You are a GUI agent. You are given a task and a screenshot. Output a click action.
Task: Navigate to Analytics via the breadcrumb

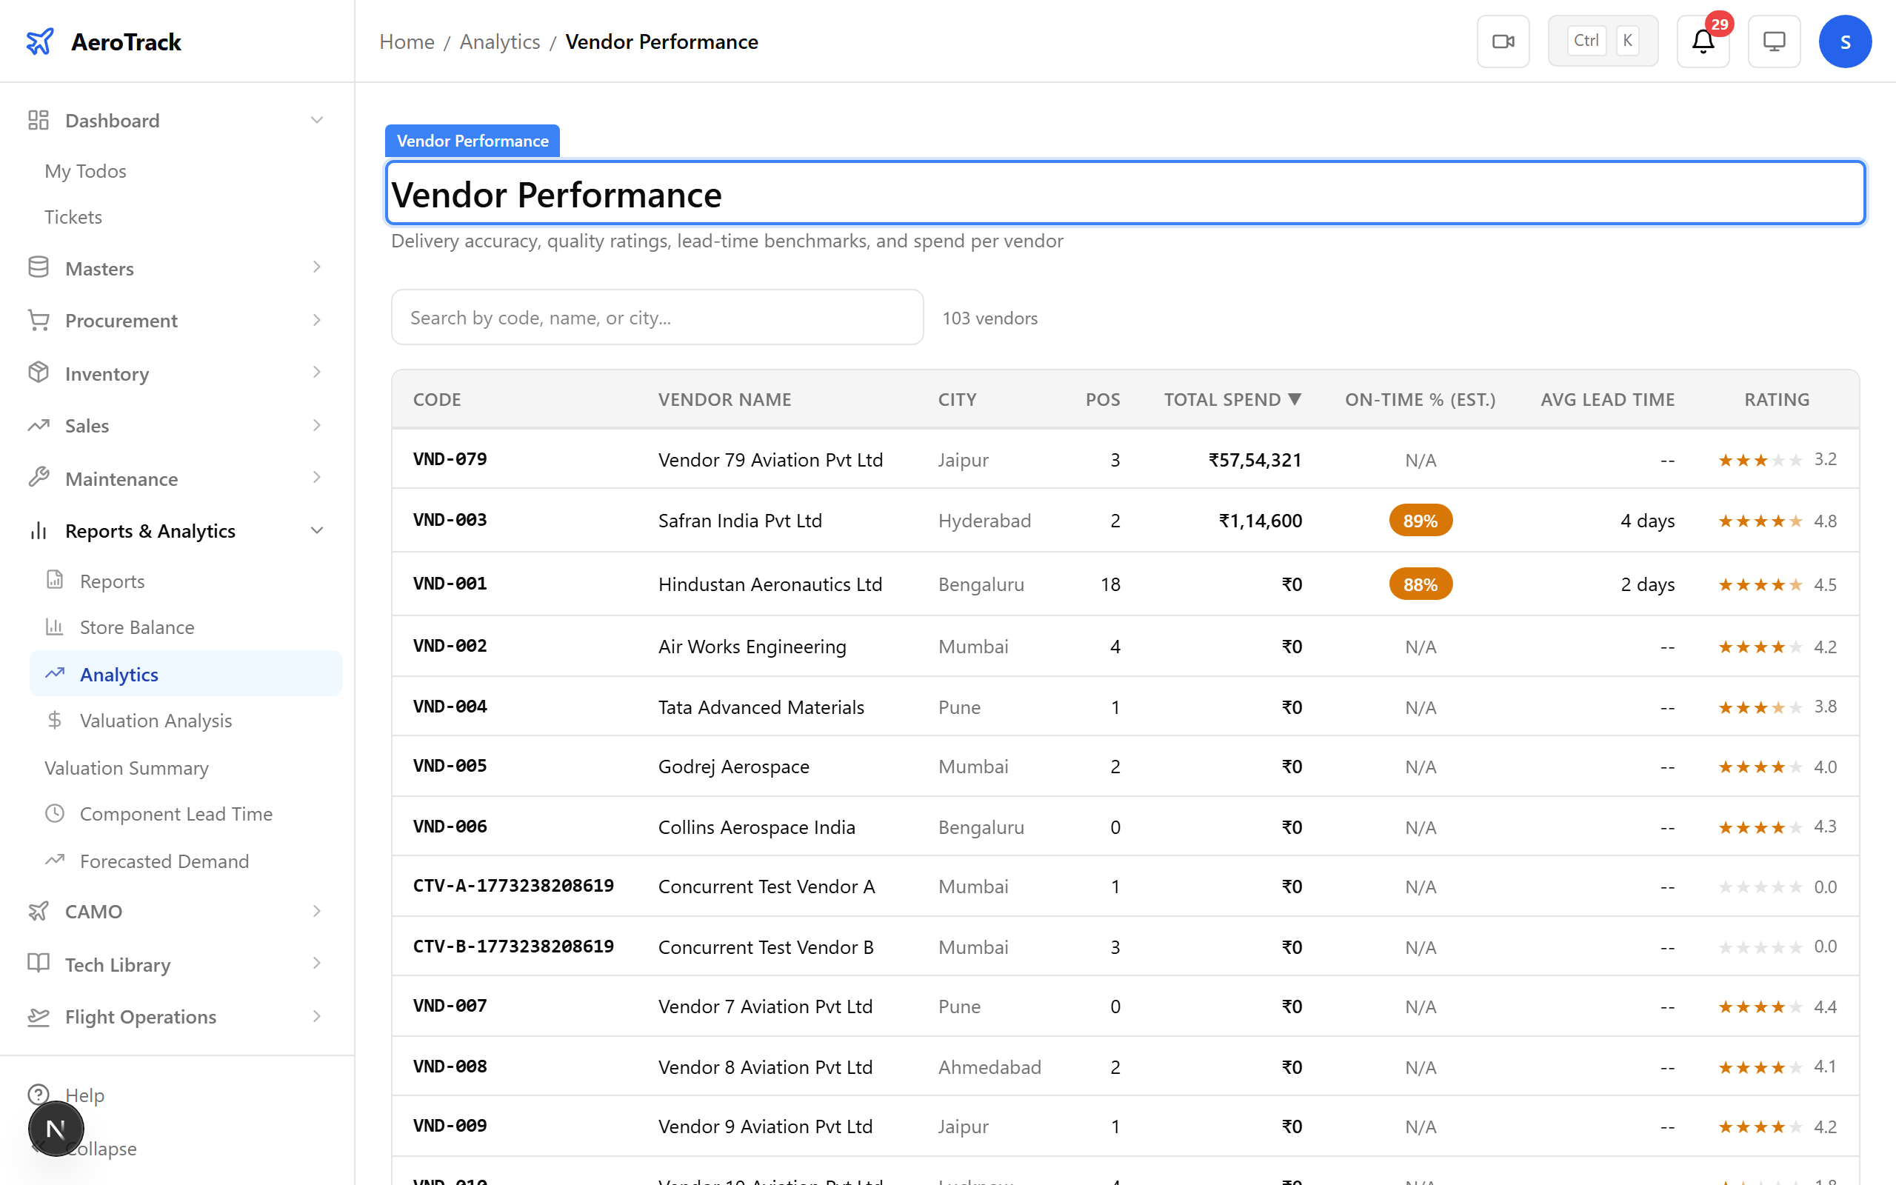[x=499, y=41]
